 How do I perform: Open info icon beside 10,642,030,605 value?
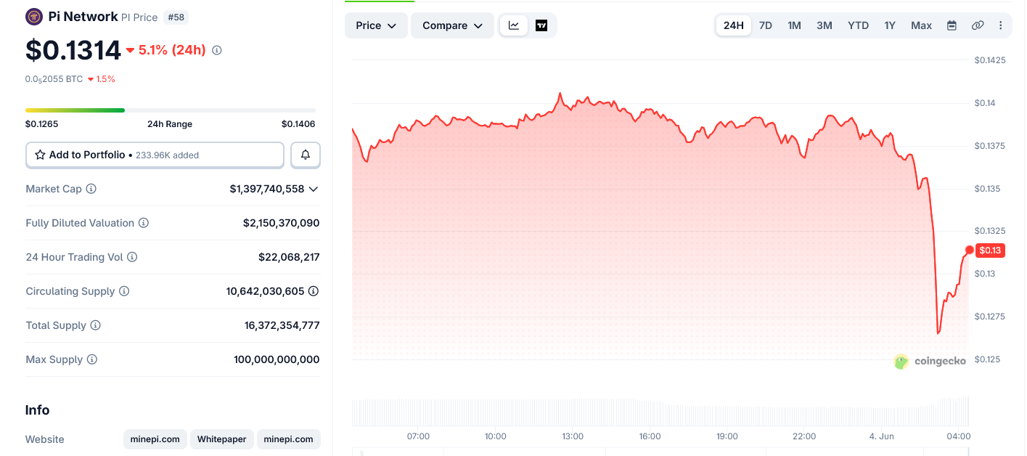coord(314,291)
